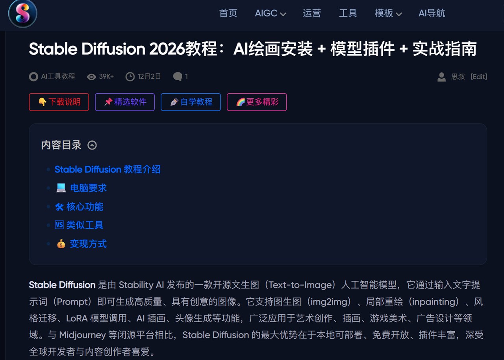Click the category circle icon beside AI工具教程
Screen dimensions: 504x360
(x=33, y=77)
